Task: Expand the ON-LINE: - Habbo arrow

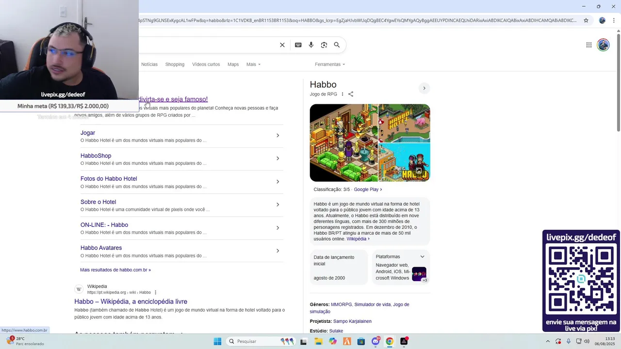Action: [x=278, y=228]
